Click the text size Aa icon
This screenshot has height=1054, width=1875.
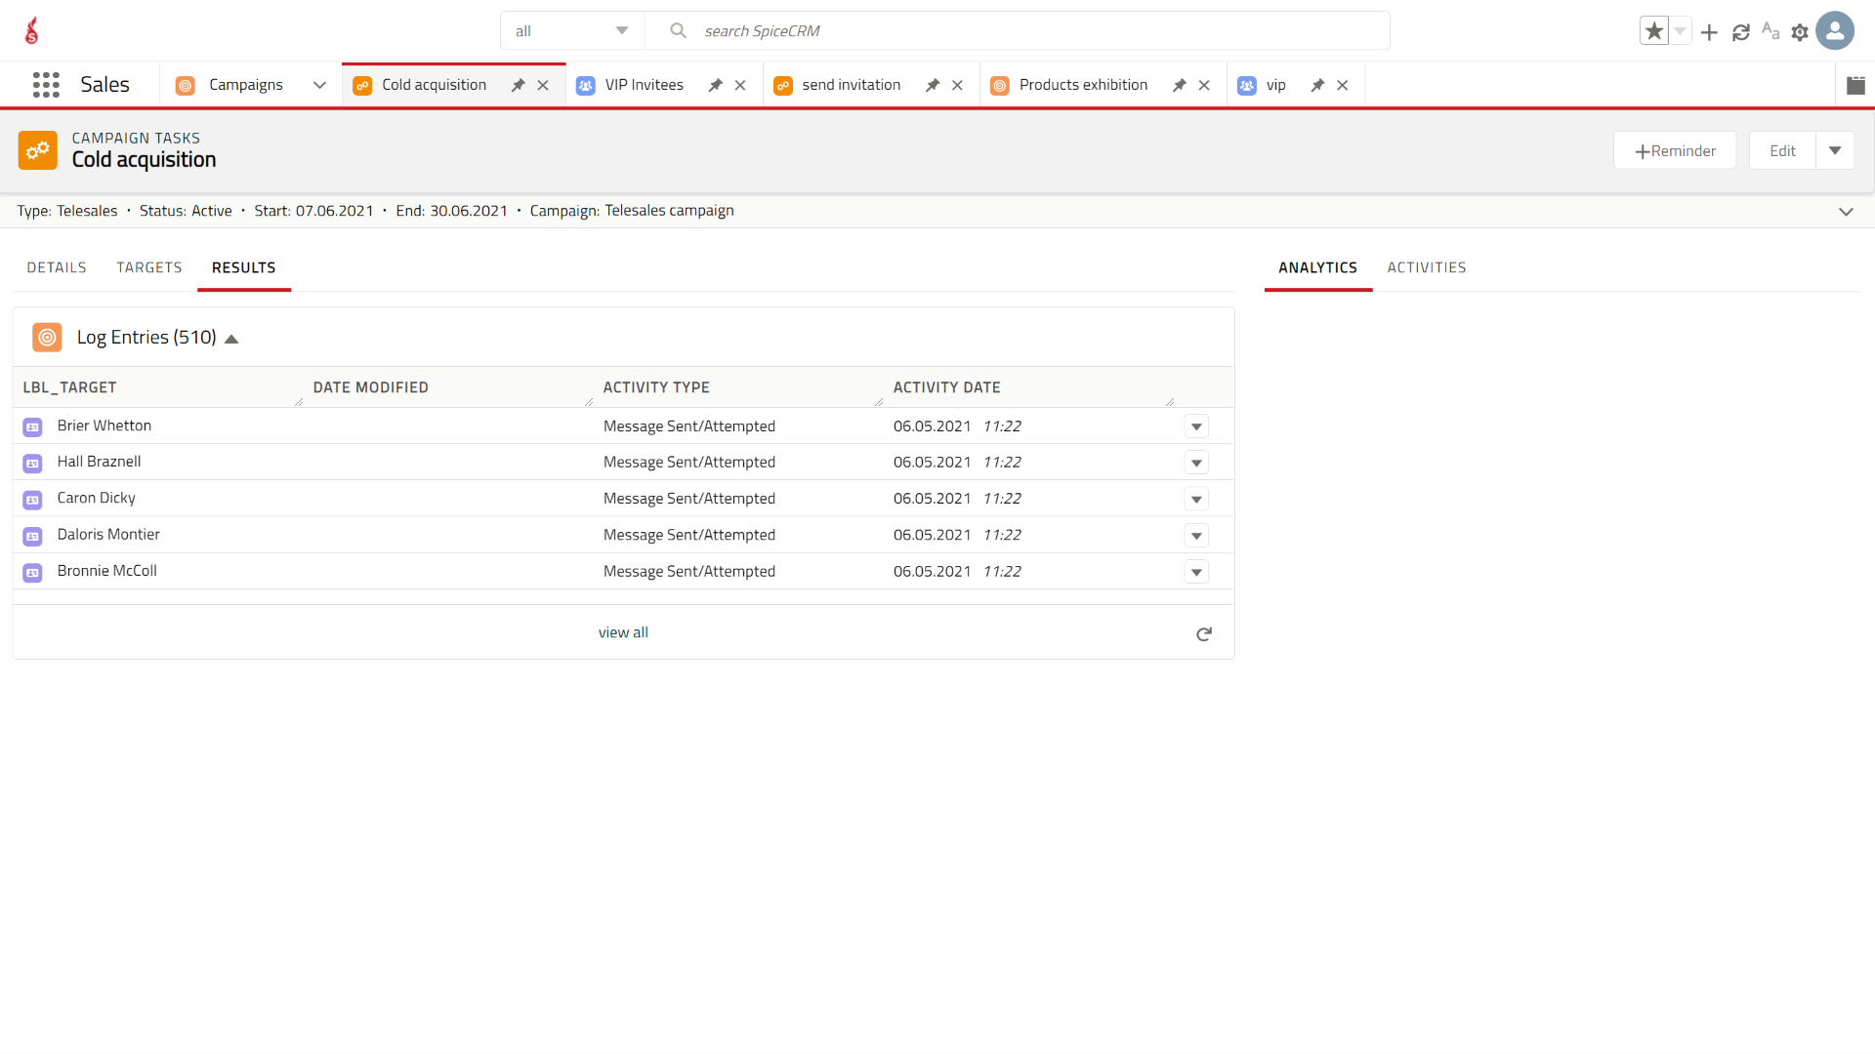(x=1770, y=31)
